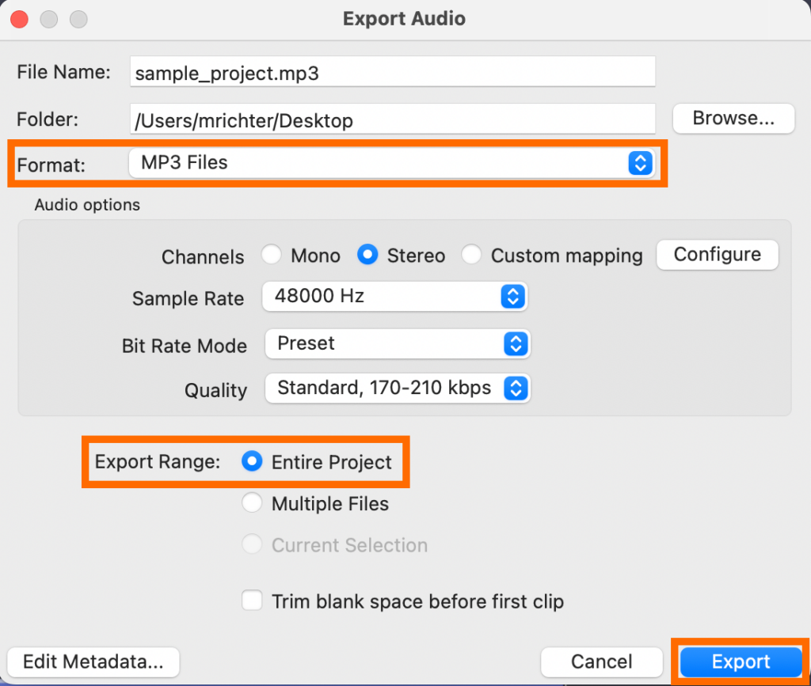The width and height of the screenshot is (811, 686).
Task: Cancel the audio export
Action: pos(601,661)
